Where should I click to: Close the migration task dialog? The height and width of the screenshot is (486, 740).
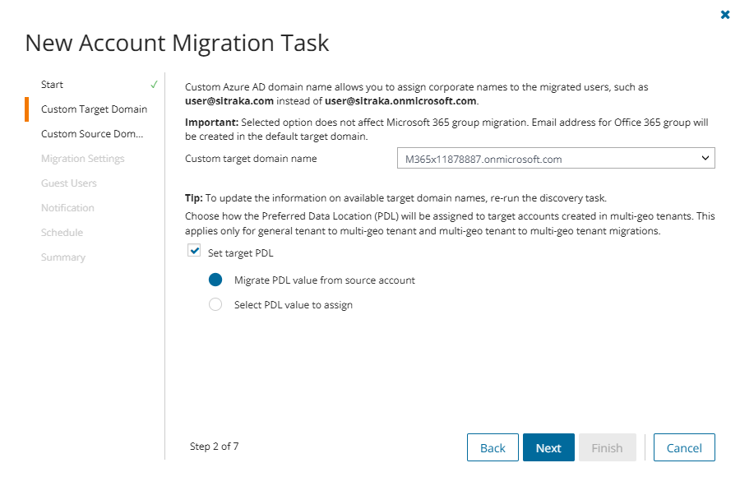pyautogui.click(x=725, y=15)
